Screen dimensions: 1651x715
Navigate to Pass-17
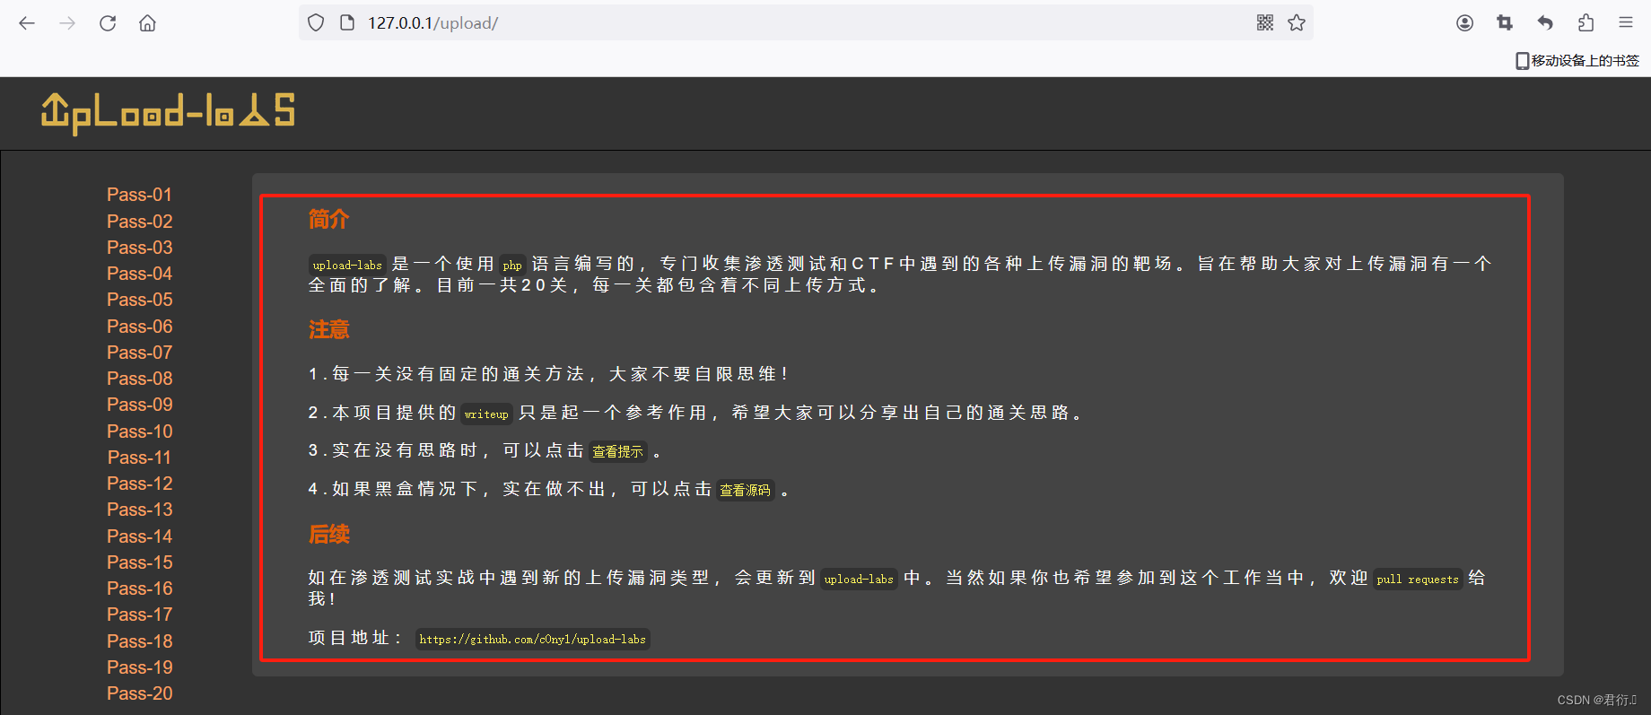coord(139,615)
